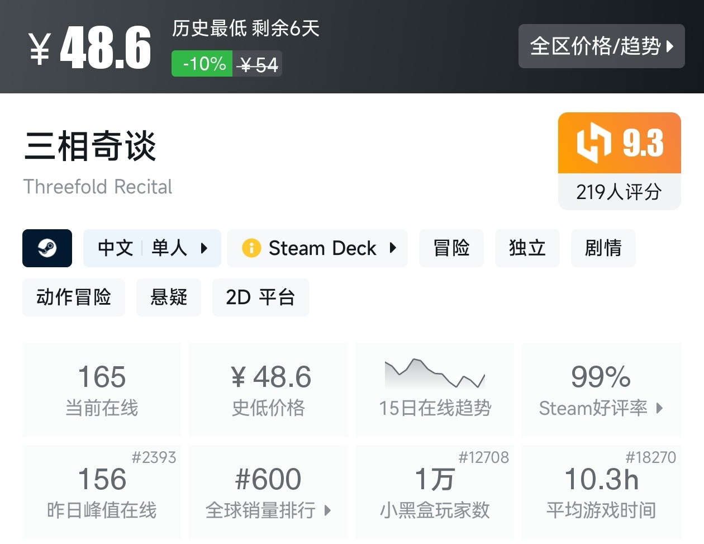Click the historical low price card
Image resolution: width=704 pixels, height=544 pixels.
(x=268, y=390)
